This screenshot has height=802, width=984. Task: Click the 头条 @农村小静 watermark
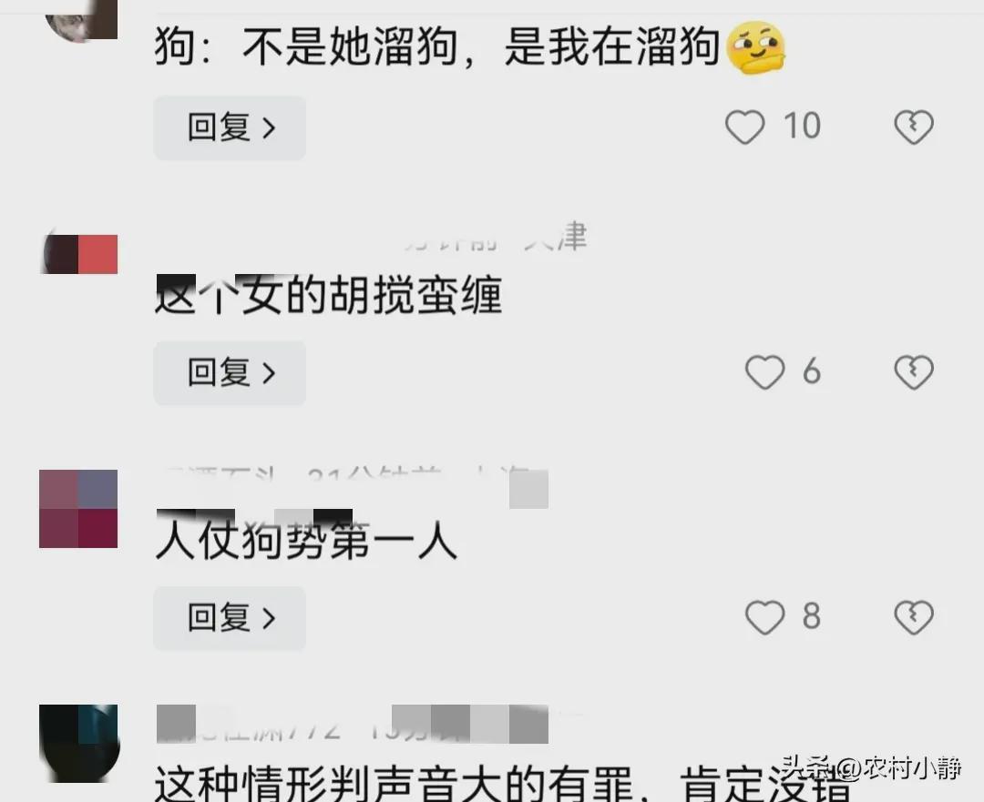(x=871, y=767)
